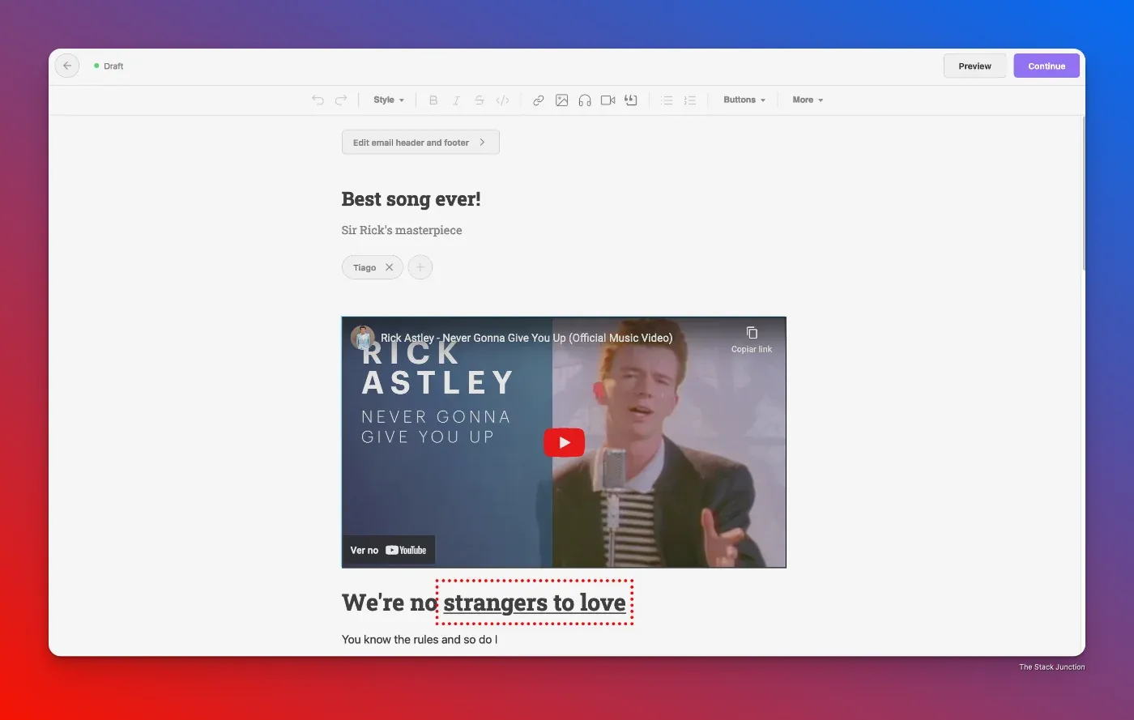The height and width of the screenshot is (720, 1134).
Task: Click the Tiago author chip
Action: coord(373,267)
